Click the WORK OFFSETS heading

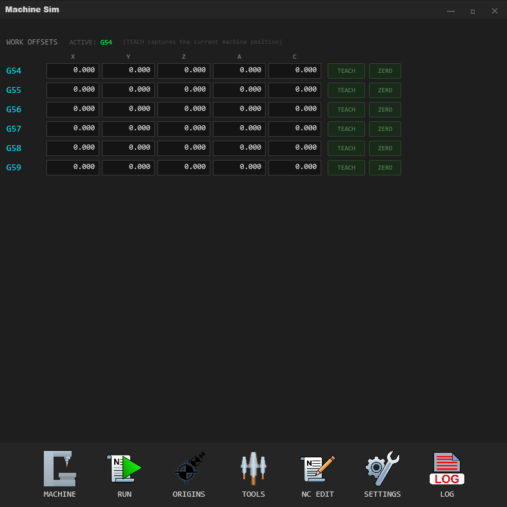point(32,42)
